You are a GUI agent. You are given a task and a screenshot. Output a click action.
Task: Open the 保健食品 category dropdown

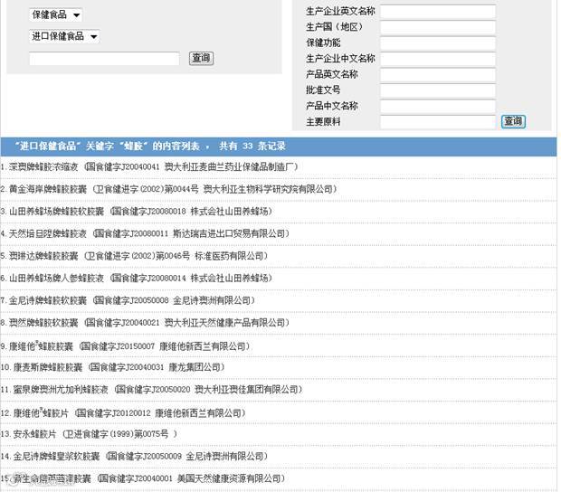point(55,14)
